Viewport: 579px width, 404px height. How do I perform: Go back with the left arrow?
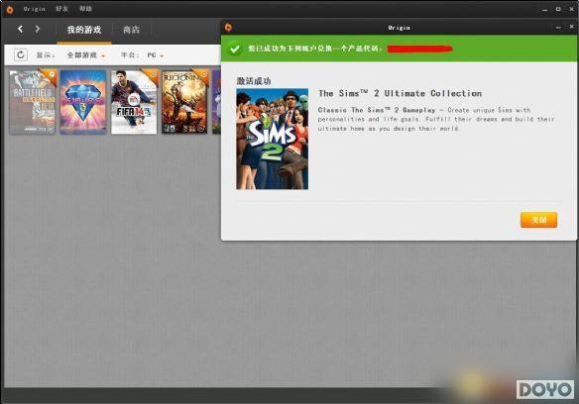pyautogui.click(x=20, y=29)
